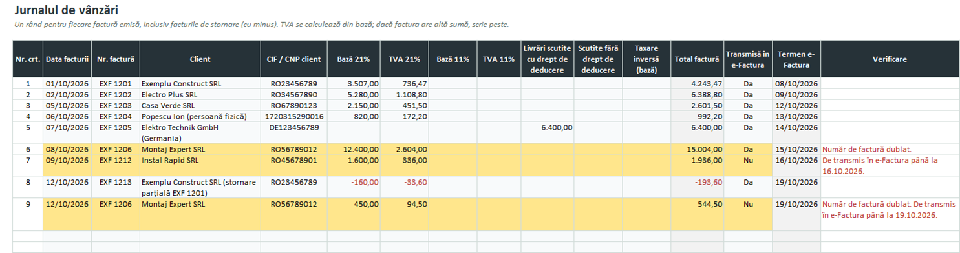Screen dimensions: 960x253
Task: Select total cell '15.004,00'
Action: coord(697,149)
